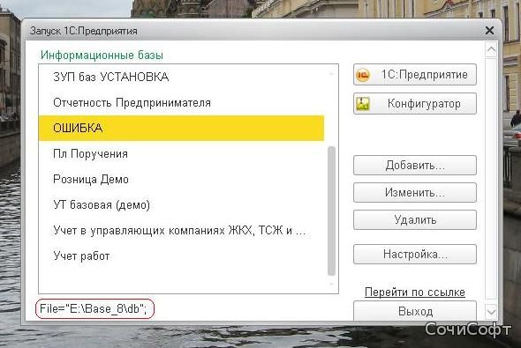Click the Информационные базы heading
This screenshot has width=521, height=348.
point(102,55)
